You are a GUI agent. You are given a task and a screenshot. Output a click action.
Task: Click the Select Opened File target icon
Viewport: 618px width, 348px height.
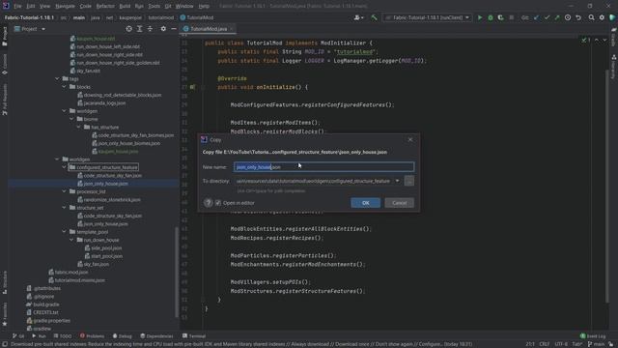(x=128, y=29)
